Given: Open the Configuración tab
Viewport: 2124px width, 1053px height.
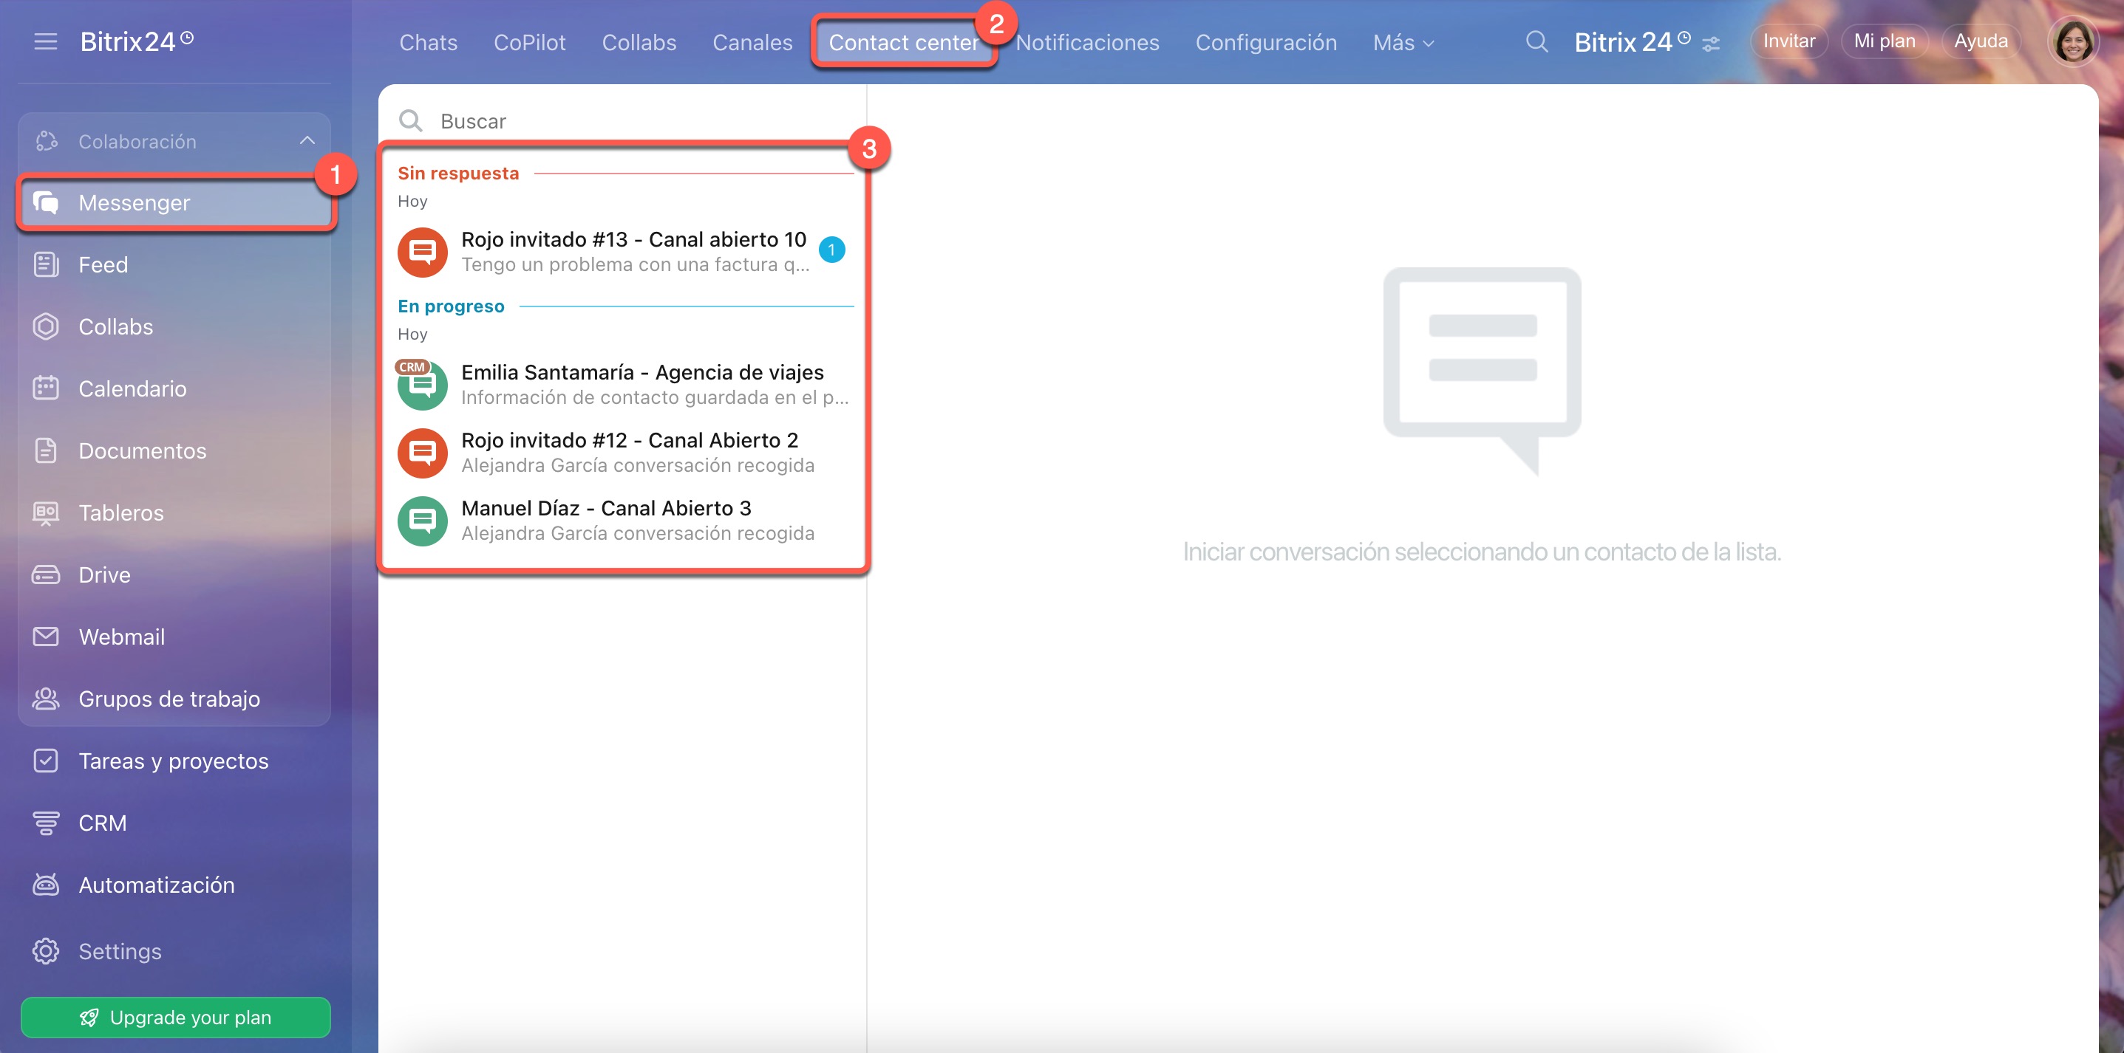Looking at the screenshot, I should (x=1266, y=42).
